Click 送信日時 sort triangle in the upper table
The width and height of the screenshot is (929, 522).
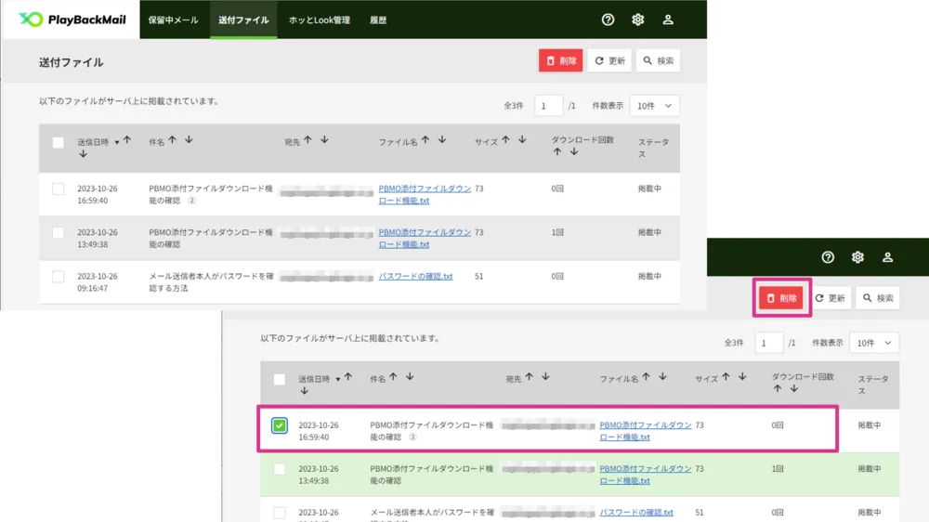117,142
